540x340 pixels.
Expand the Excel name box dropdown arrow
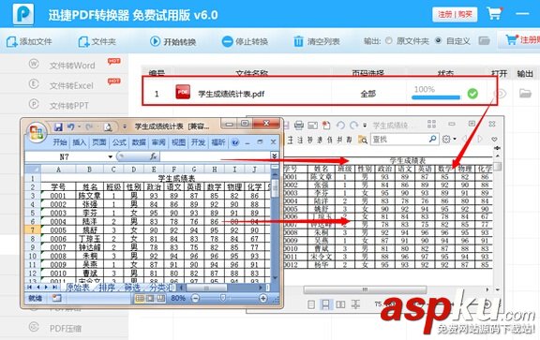(x=111, y=157)
